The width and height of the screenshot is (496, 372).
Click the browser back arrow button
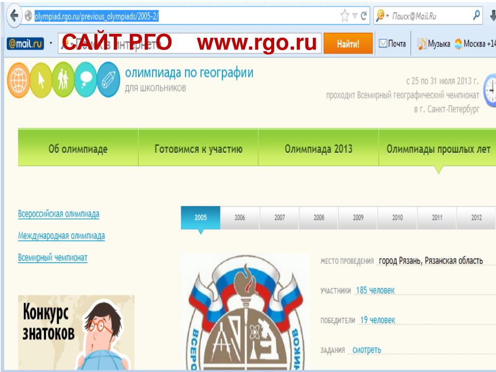coord(14,15)
